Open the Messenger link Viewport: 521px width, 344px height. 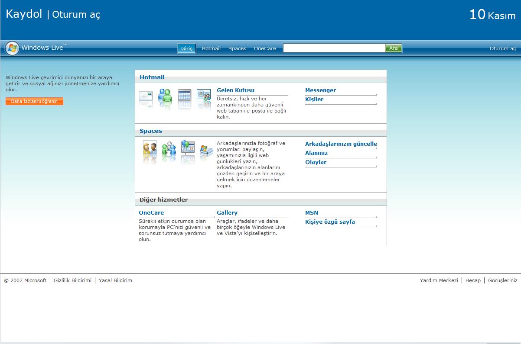pos(320,90)
